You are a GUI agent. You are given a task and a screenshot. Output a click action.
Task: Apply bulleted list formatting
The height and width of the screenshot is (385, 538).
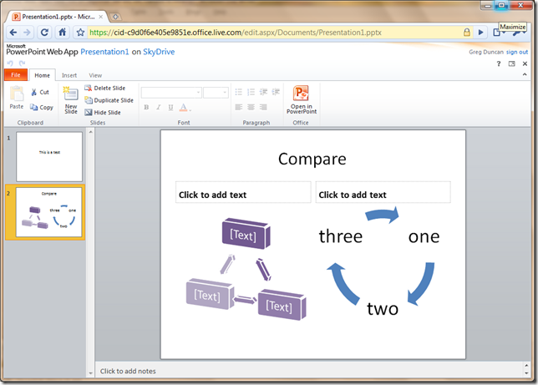(238, 92)
